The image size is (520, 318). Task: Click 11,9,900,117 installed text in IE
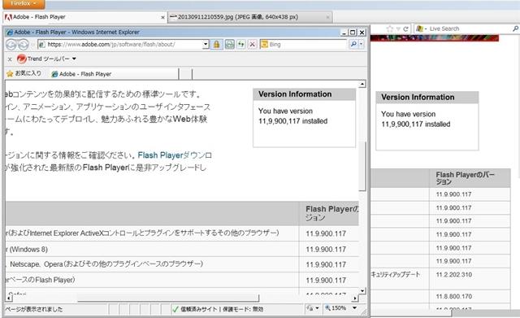coord(292,121)
